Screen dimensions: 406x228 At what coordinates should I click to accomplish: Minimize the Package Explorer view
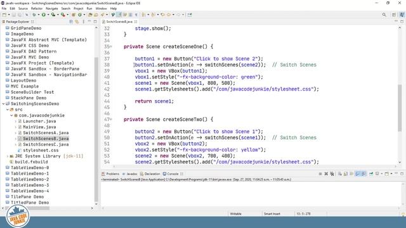coord(89,22)
